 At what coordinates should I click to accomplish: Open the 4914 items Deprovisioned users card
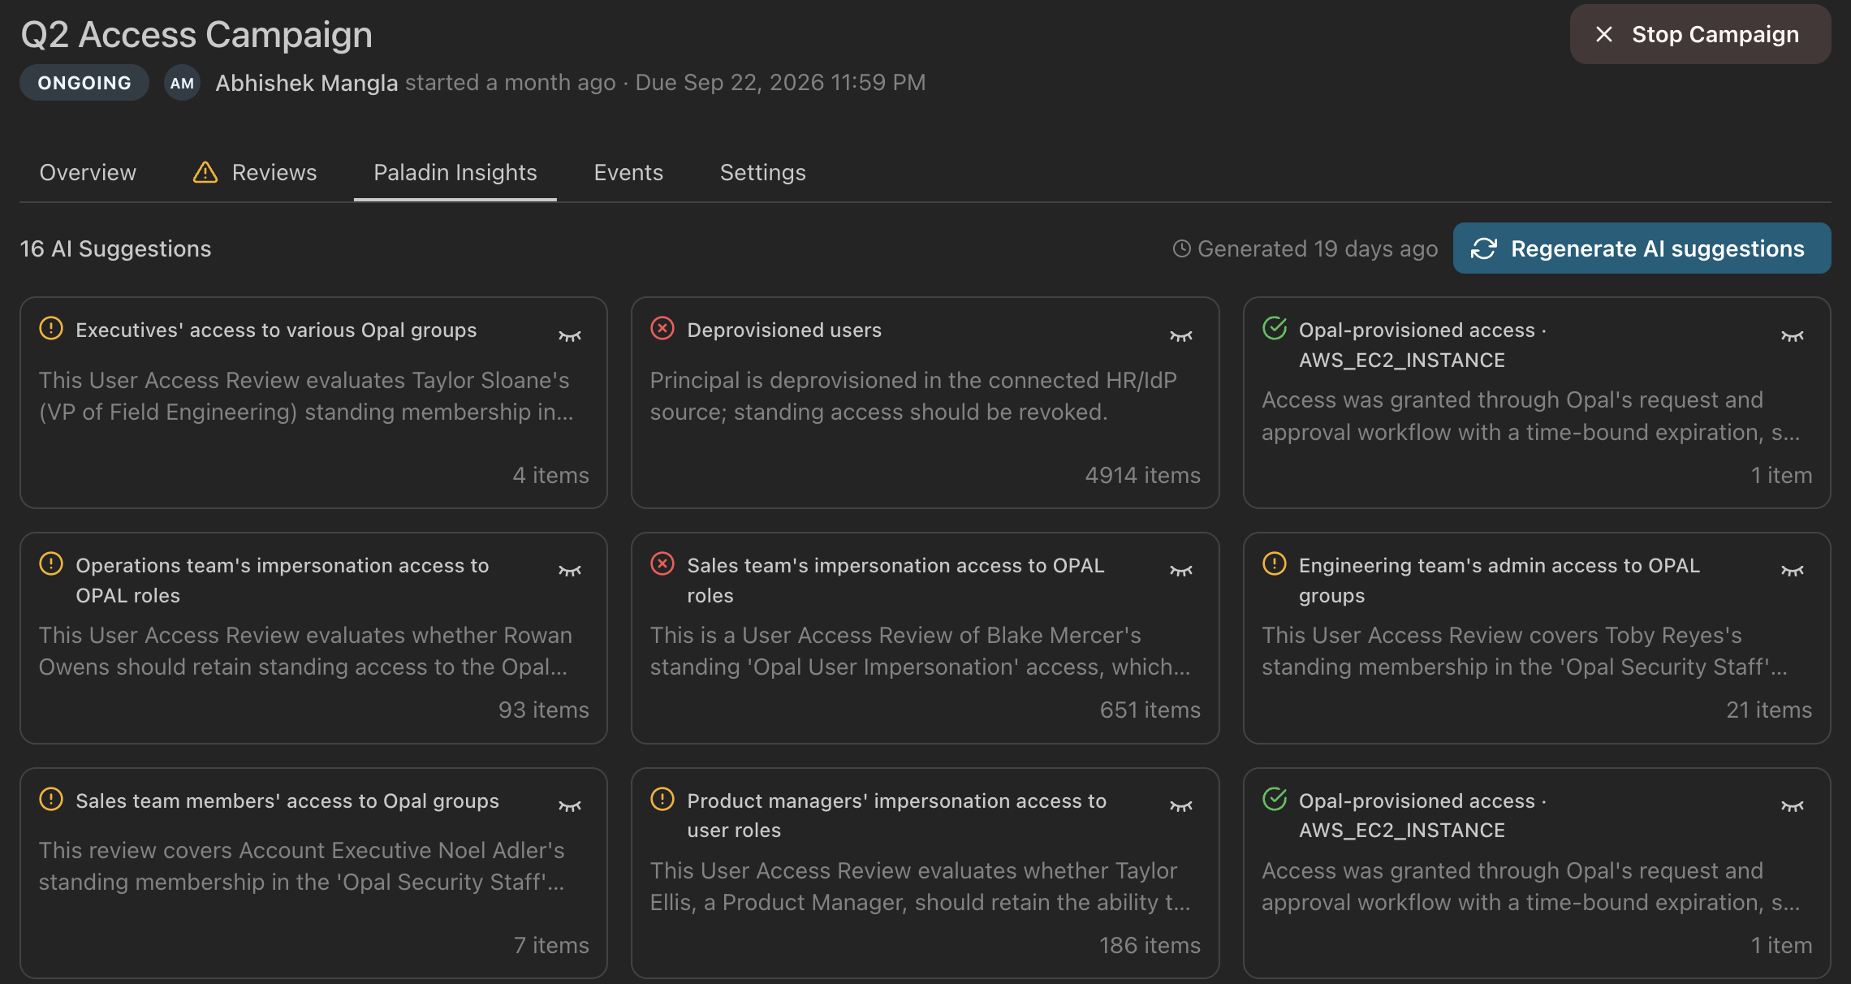point(925,403)
